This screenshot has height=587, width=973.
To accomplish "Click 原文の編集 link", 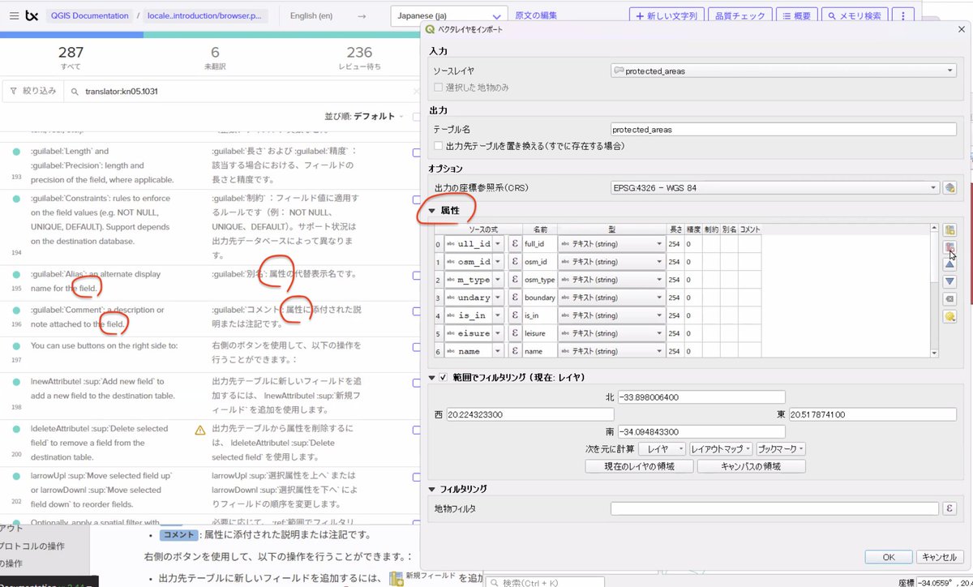I will pyautogui.click(x=535, y=15).
